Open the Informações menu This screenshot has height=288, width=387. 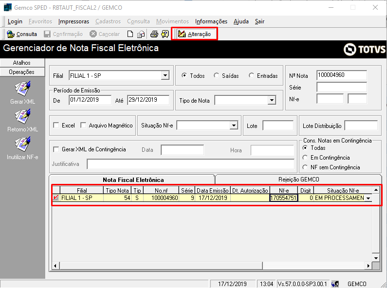pos(211,21)
